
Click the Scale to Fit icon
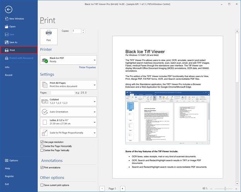pos(45,133)
